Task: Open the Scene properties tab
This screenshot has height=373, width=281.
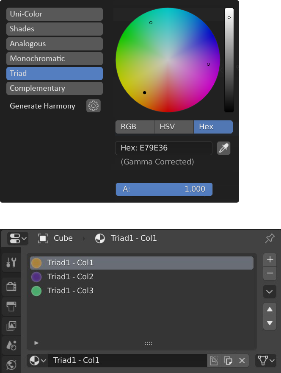Action: [11, 345]
